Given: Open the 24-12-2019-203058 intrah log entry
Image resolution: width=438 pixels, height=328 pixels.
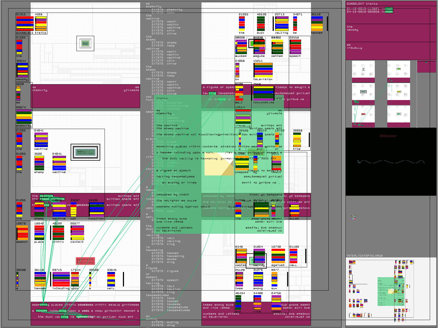Looking at the screenshot, I should (x=370, y=12).
